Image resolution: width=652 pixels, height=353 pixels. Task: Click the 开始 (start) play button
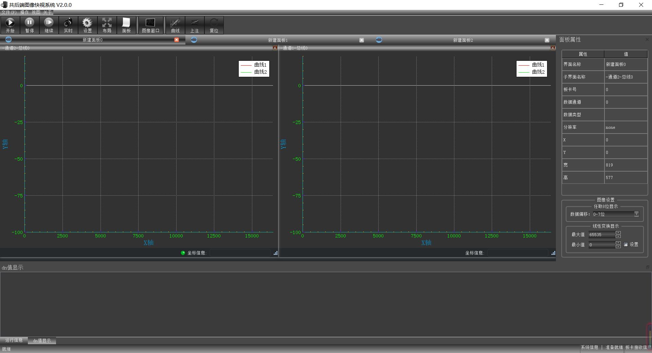pos(10,25)
